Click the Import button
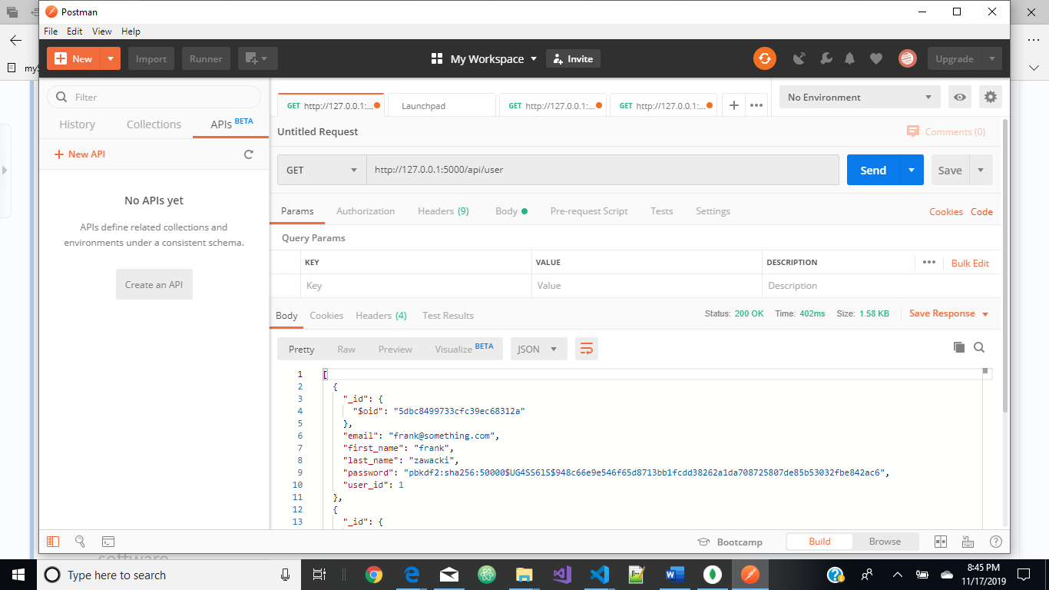 coord(151,58)
